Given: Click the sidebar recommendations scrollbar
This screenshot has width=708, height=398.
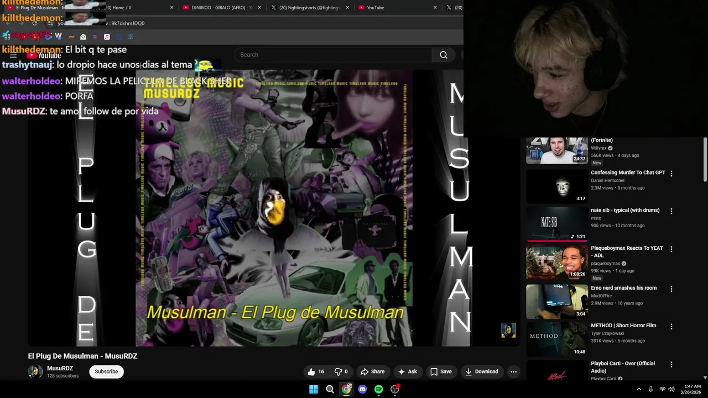Looking at the screenshot, I should tap(705, 160).
